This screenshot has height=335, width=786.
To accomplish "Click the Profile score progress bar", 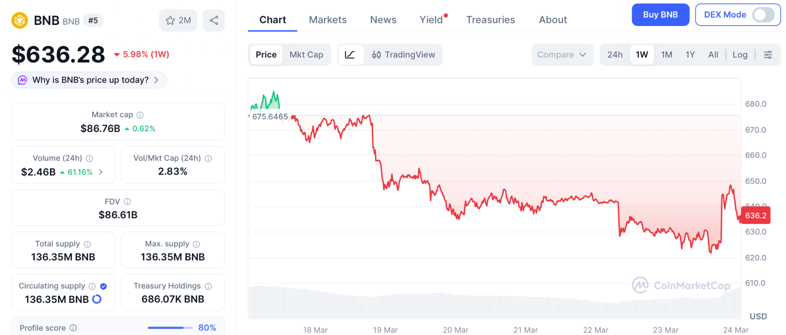I will (170, 328).
